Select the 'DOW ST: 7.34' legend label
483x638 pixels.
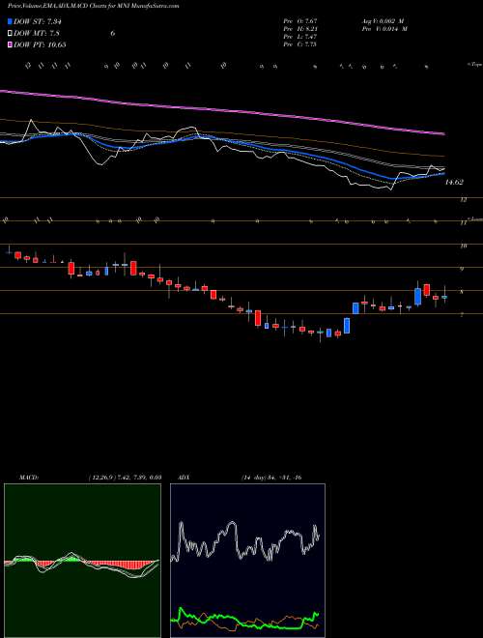[38, 21]
